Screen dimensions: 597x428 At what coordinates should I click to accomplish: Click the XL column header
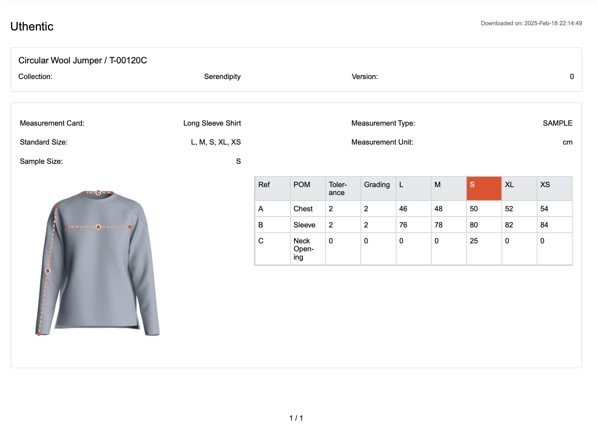point(519,188)
